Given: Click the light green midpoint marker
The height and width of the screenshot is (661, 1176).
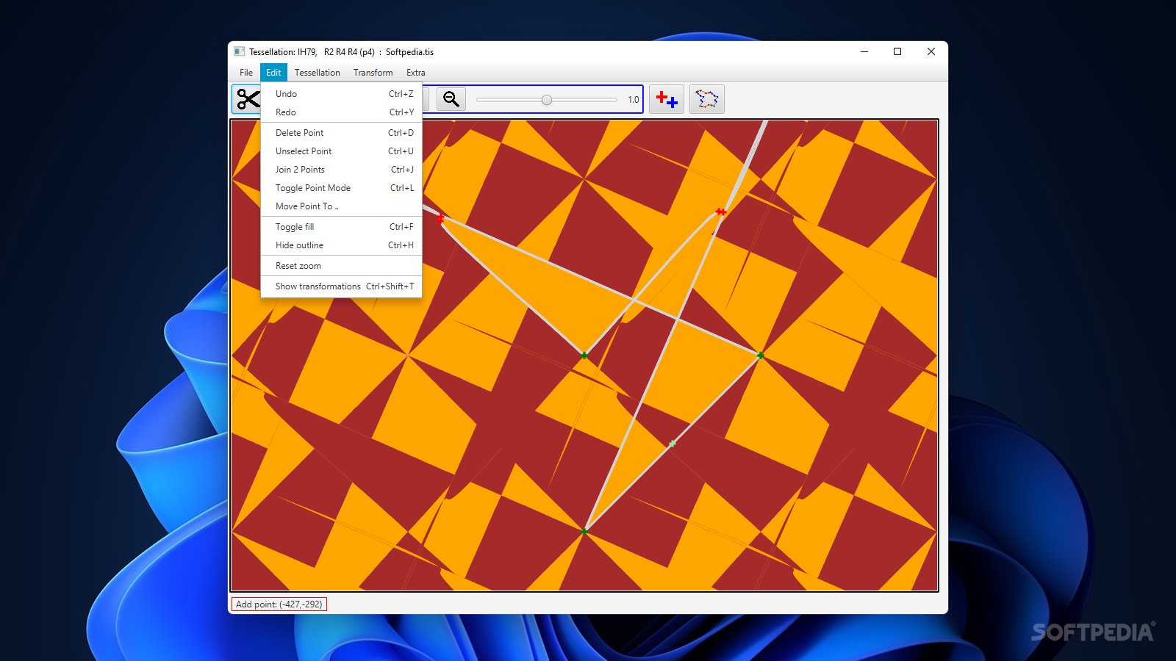Looking at the screenshot, I should pyautogui.click(x=673, y=444).
